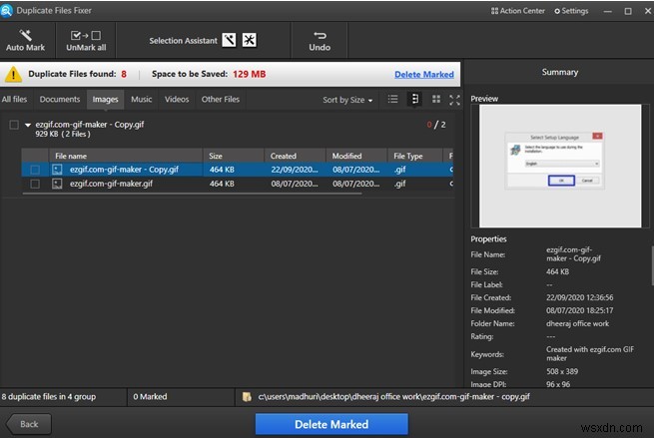Click the yellow warning triangle icon
This screenshot has width=654, height=438.
point(13,74)
